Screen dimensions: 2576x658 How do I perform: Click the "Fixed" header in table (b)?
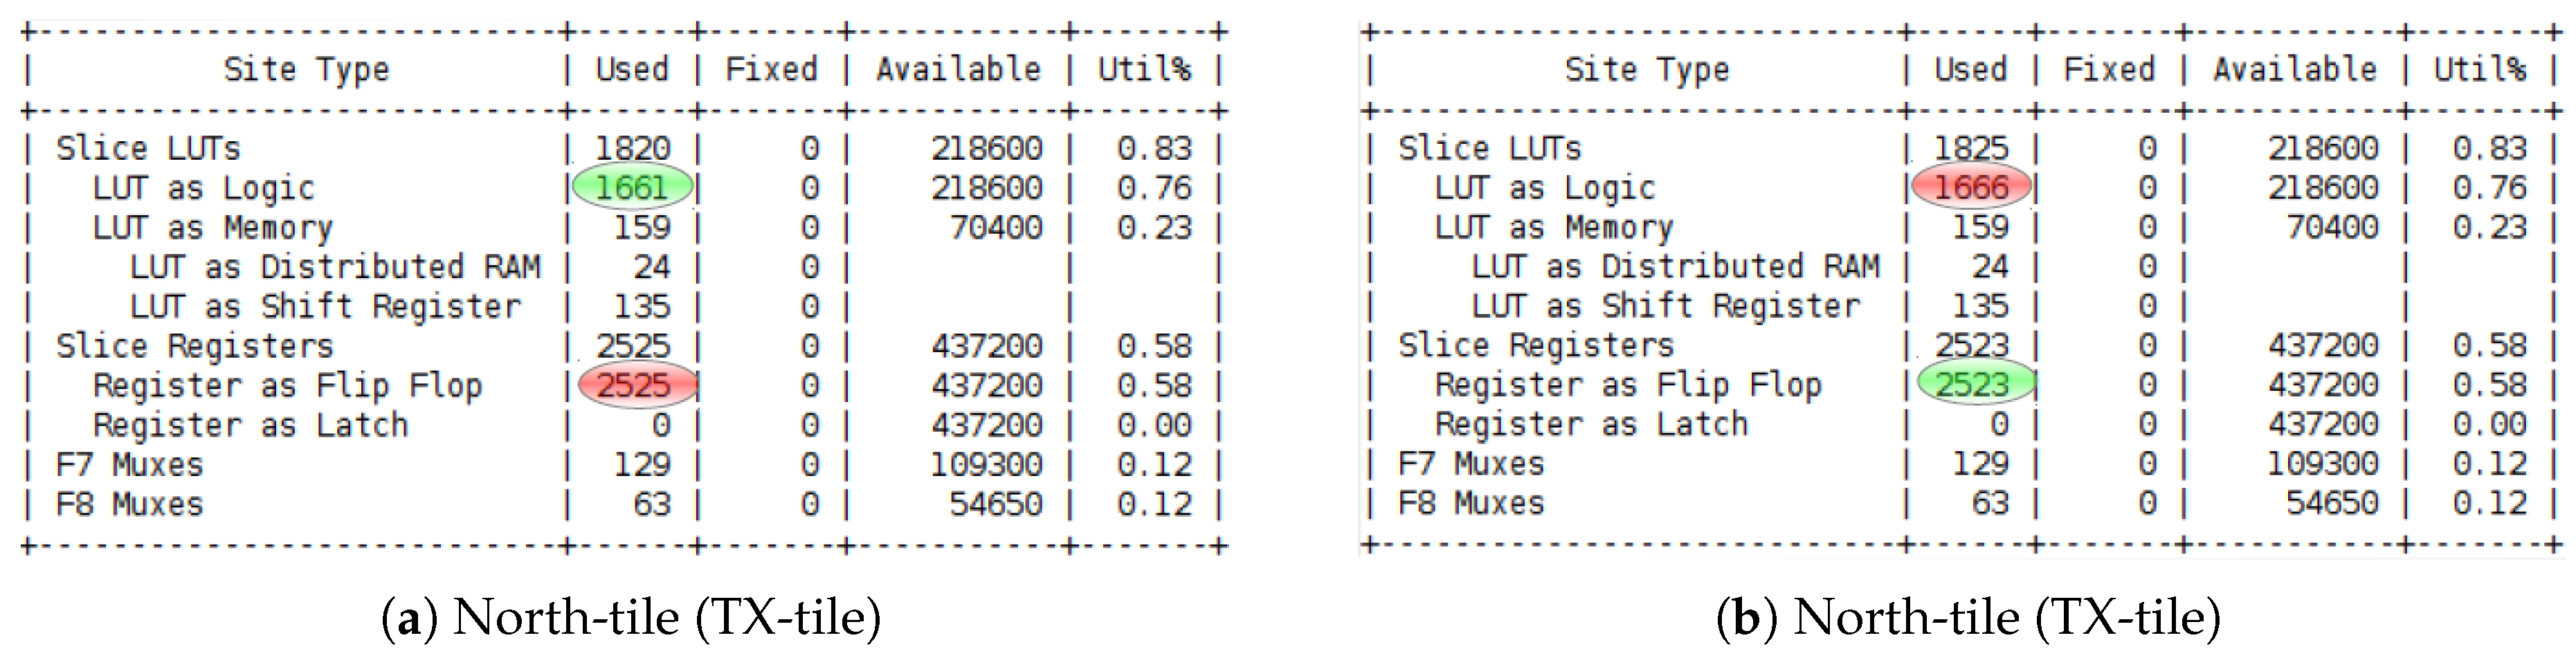[x=2109, y=69]
